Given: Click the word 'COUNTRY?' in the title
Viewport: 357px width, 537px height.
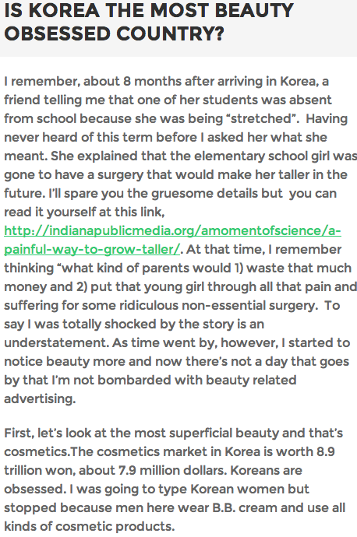Looking at the screenshot, I should pyautogui.click(x=170, y=33).
